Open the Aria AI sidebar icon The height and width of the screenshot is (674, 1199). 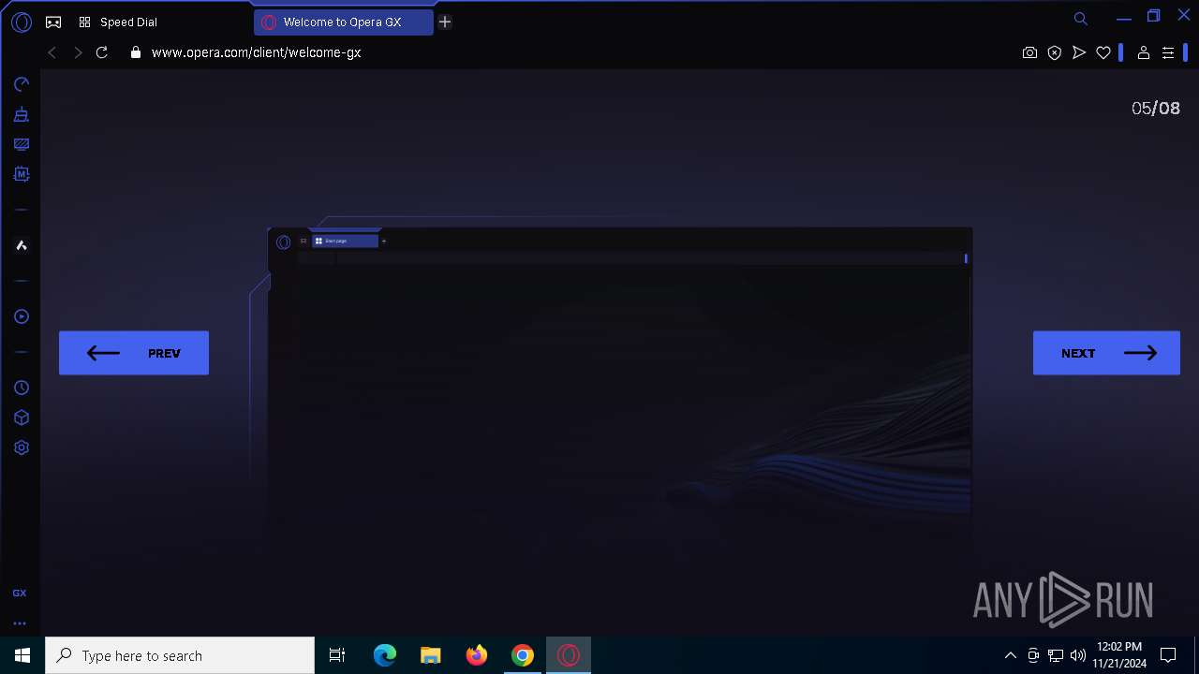click(x=21, y=245)
